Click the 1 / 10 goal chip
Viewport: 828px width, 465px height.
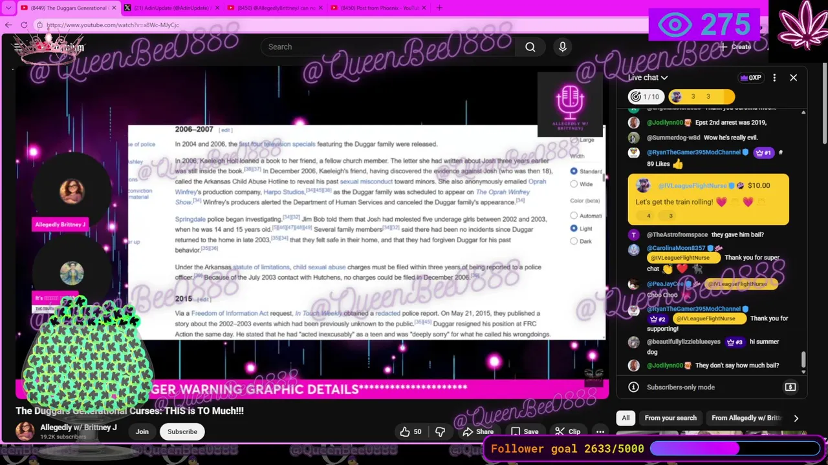pyautogui.click(x=645, y=97)
